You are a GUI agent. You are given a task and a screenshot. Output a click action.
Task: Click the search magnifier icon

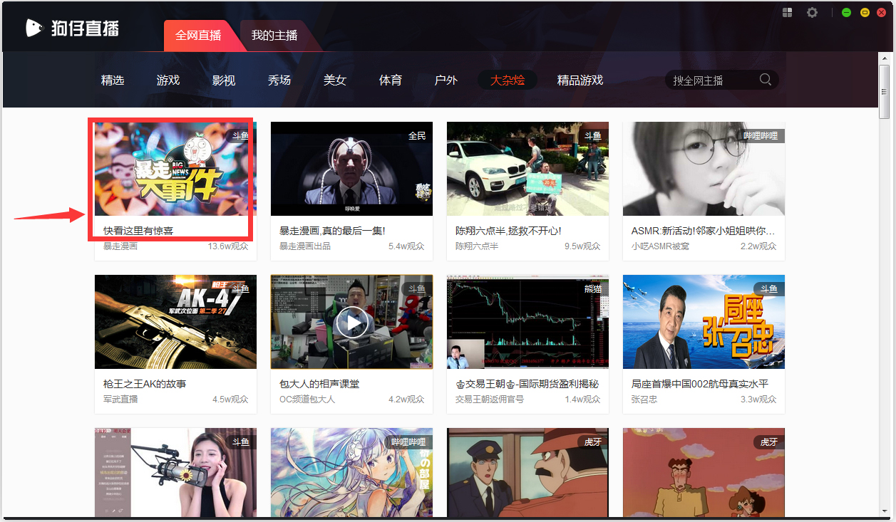[x=766, y=80]
